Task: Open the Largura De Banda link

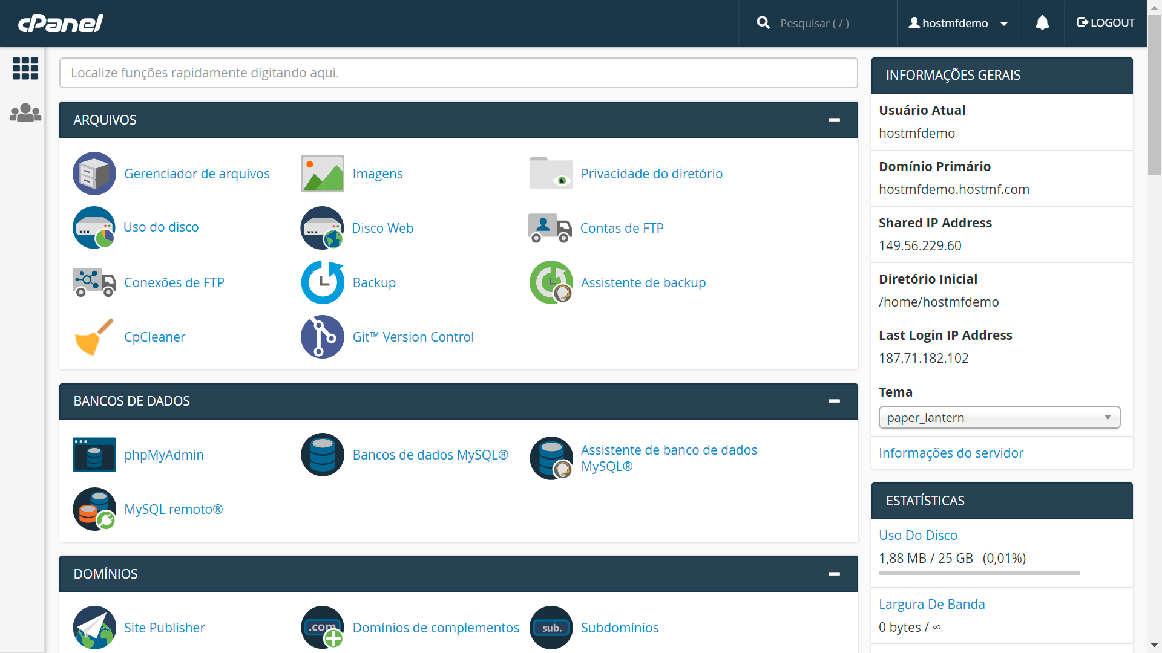Action: (932, 604)
